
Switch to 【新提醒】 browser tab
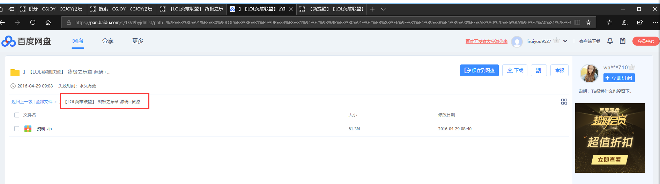point(332,9)
